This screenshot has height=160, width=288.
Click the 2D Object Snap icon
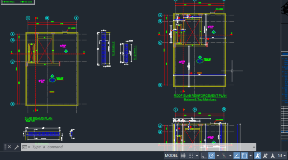click(244, 156)
